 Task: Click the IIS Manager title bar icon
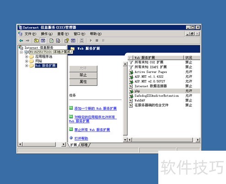[20, 27]
